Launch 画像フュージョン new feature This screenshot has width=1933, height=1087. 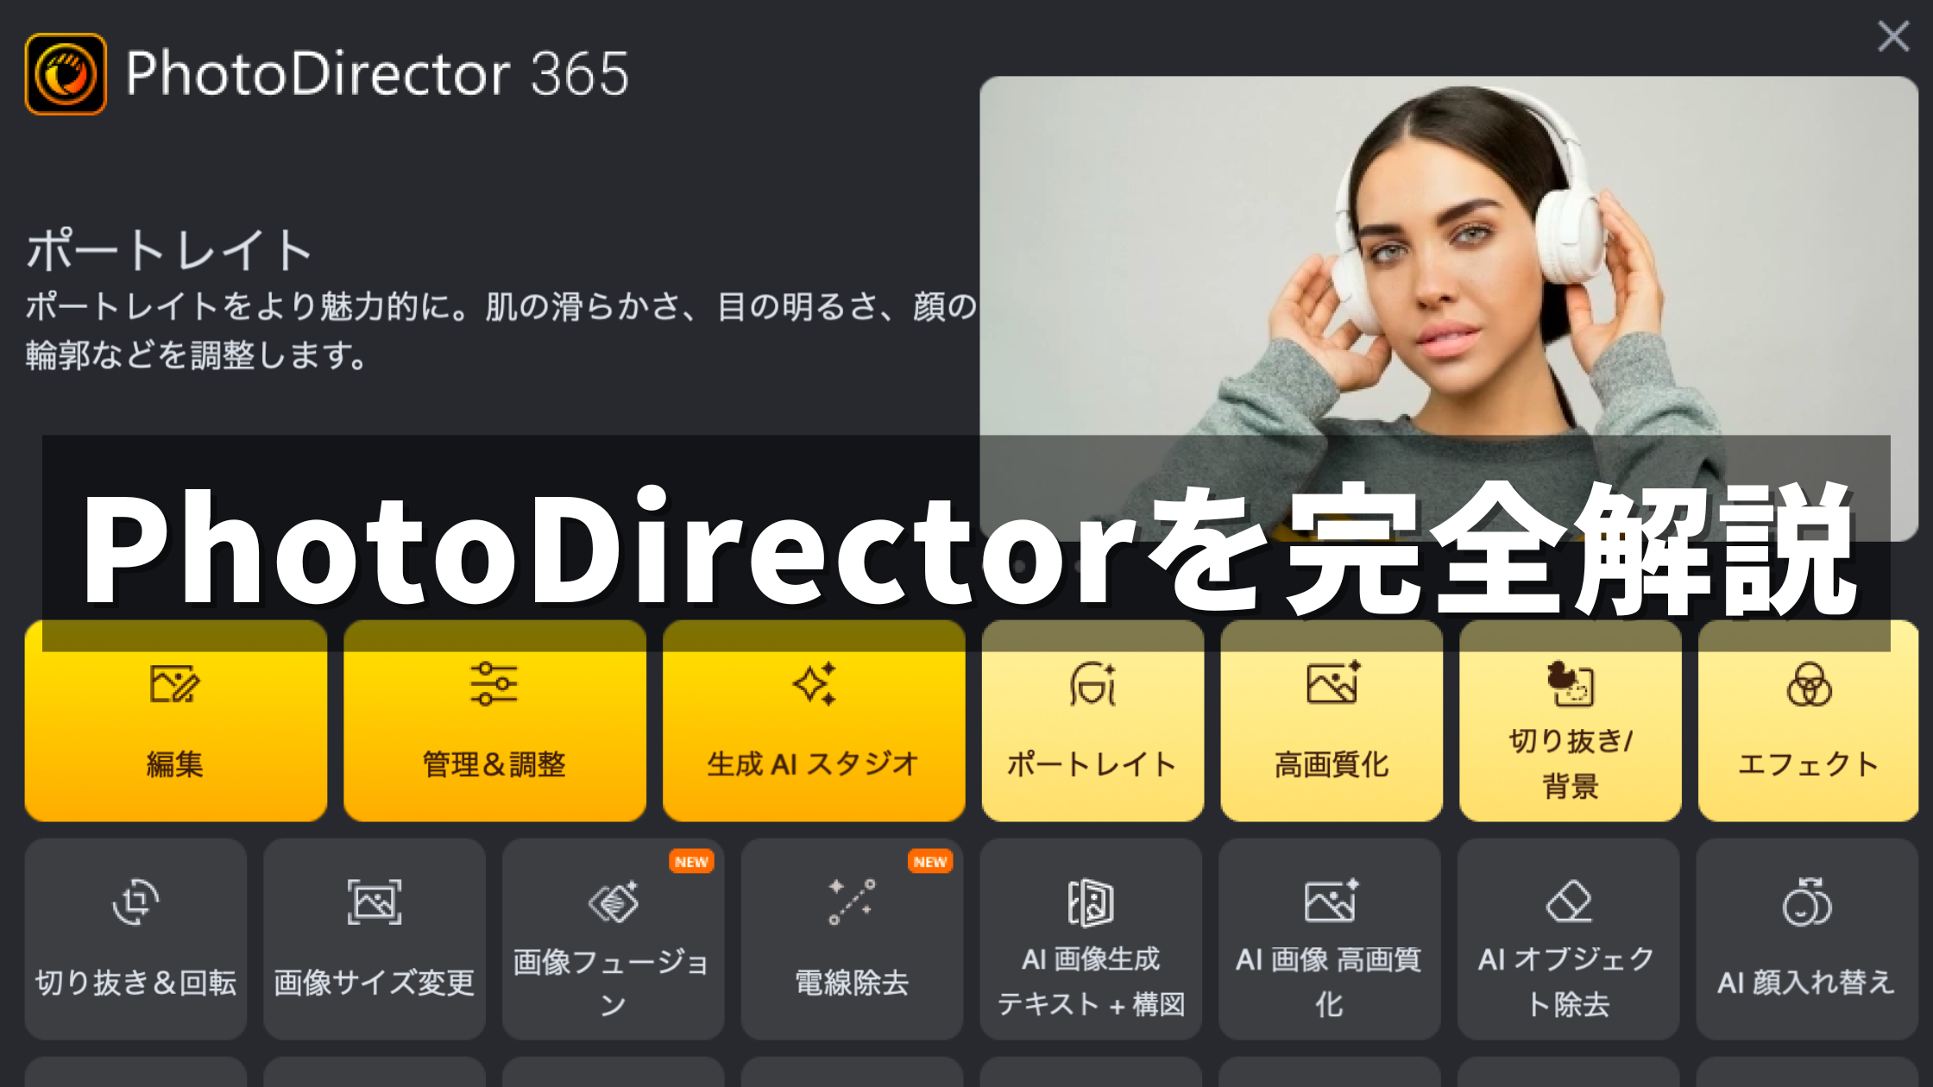(x=613, y=939)
